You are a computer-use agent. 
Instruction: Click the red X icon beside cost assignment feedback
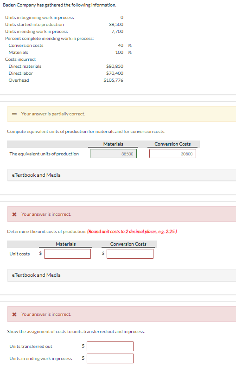[14, 314]
